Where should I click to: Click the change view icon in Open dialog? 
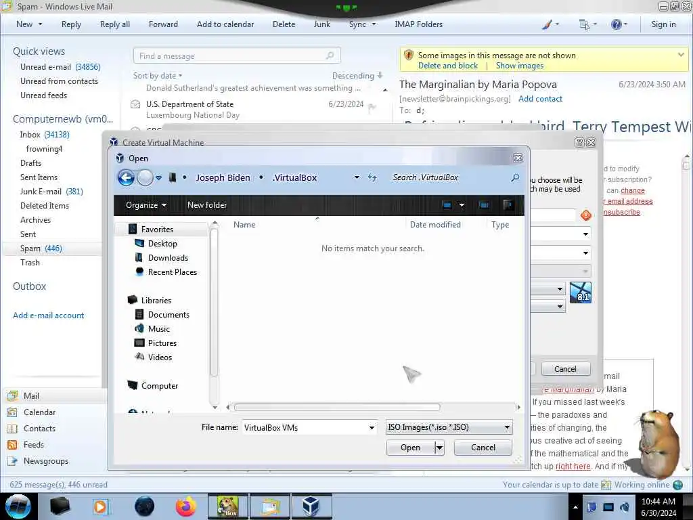(x=447, y=204)
